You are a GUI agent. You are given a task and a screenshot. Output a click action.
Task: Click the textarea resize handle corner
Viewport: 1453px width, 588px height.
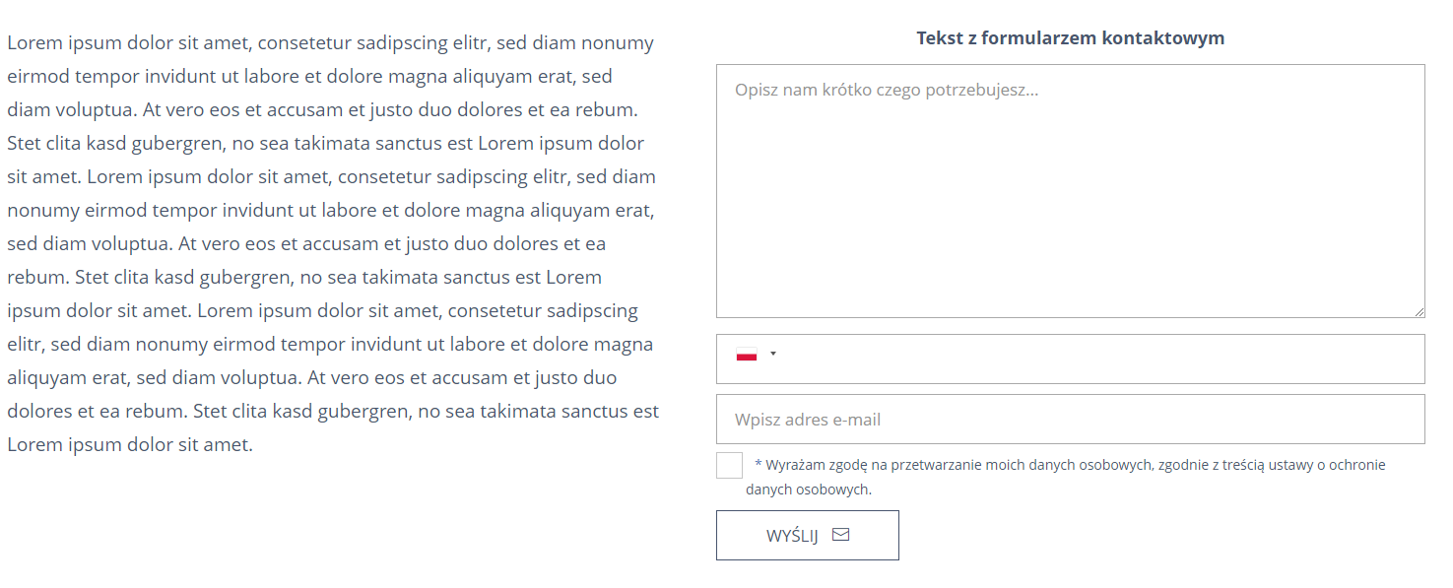(1420, 312)
